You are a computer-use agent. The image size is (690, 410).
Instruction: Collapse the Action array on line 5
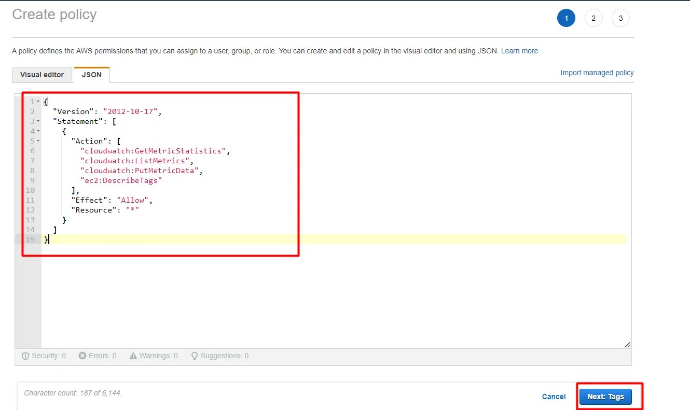(x=37, y=140)
